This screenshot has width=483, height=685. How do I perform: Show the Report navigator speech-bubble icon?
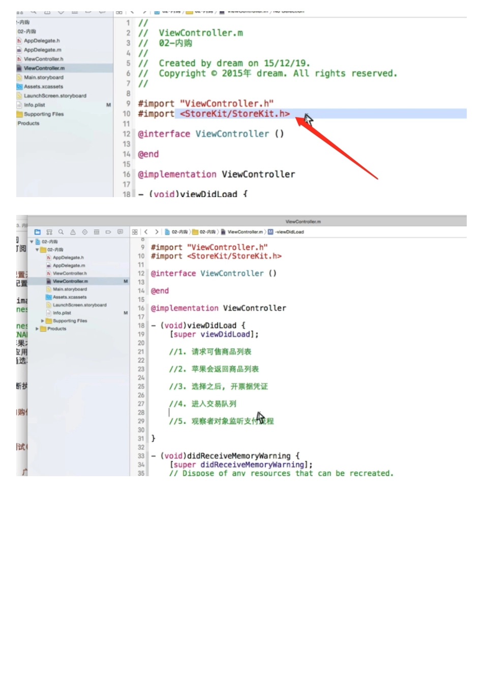[120, 232]
